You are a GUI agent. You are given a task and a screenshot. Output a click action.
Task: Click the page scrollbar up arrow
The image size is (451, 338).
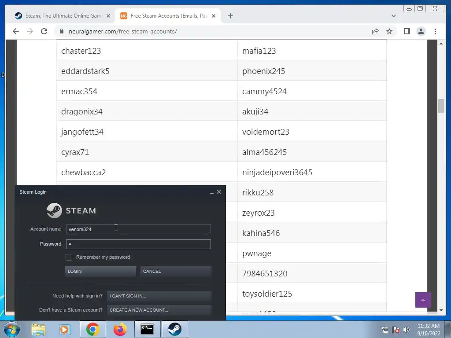pyautogui.click(x=441, y=44)
